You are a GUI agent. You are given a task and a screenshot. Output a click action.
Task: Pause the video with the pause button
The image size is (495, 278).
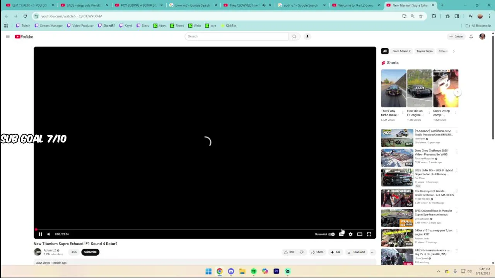pos(40,234)
